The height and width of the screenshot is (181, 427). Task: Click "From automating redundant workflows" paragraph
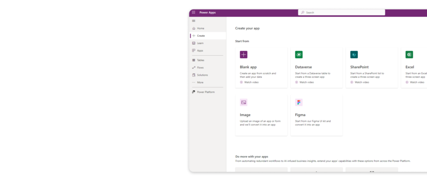tap(323, 161)
